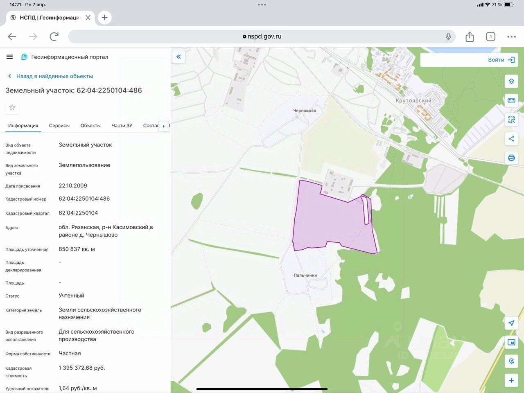Click the share map icon
The height and width of the screenshot is (393, 524).
(x=511, y=139)
